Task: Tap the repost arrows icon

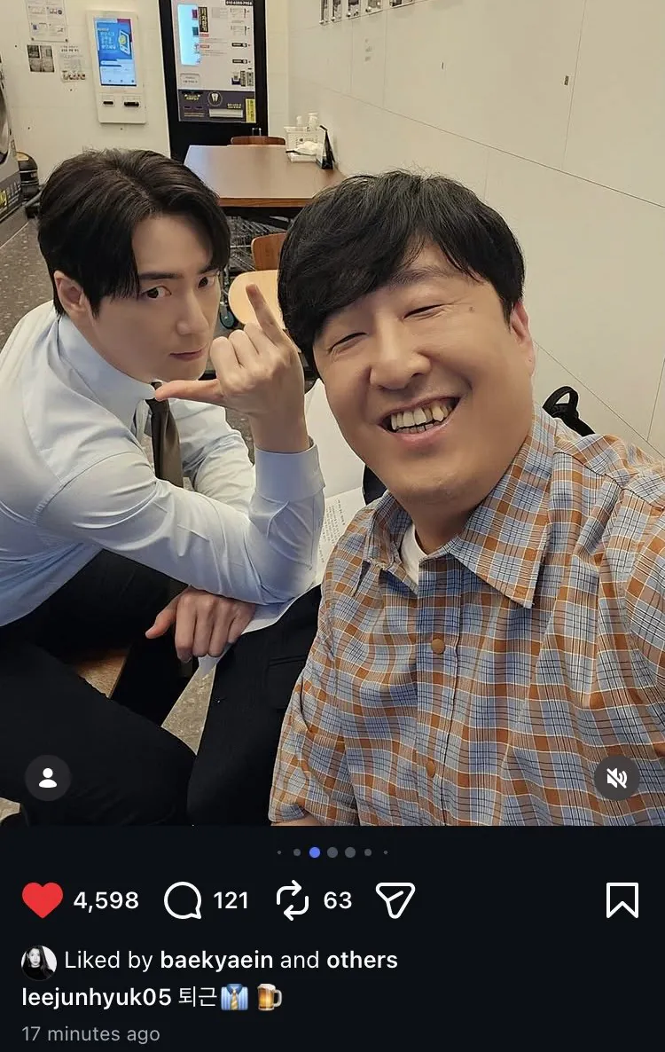Action: pyautogui.click(x=293, y=899)
